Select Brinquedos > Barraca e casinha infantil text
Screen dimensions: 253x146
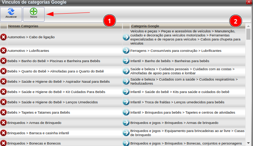(38, 133)
